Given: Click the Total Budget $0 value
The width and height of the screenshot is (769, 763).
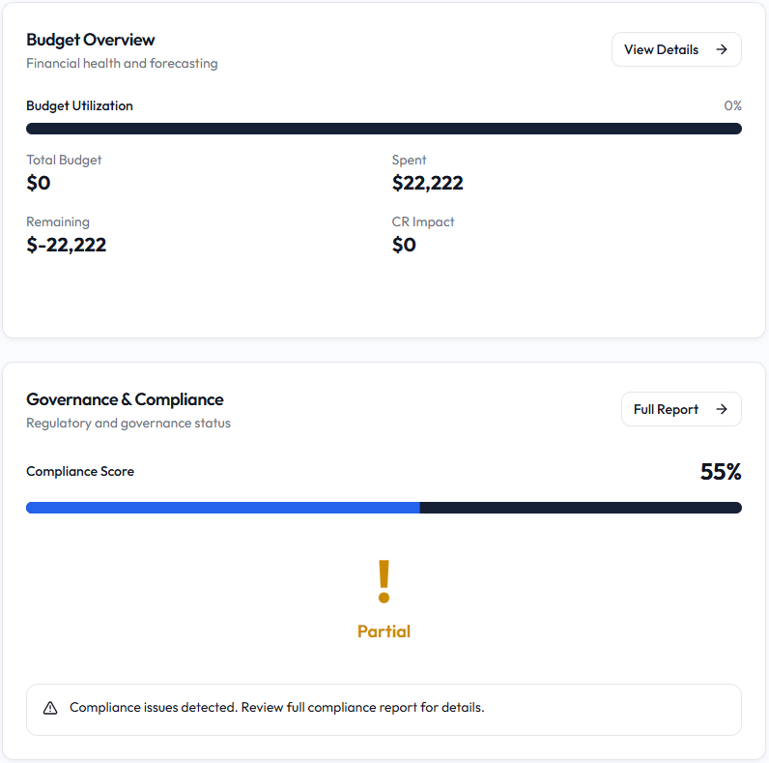Looking at the screenshot, I should (x=39, y=183).
